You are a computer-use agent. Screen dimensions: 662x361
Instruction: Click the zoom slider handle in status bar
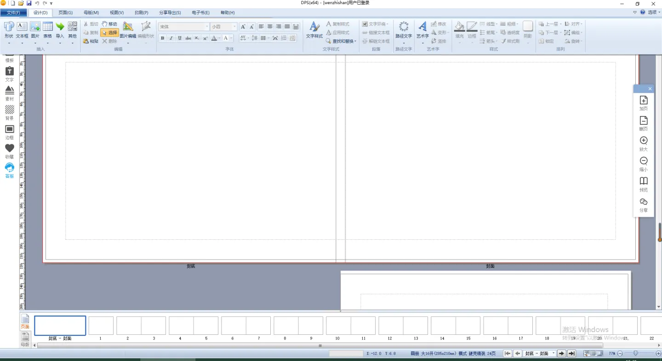tap(635, 354)
